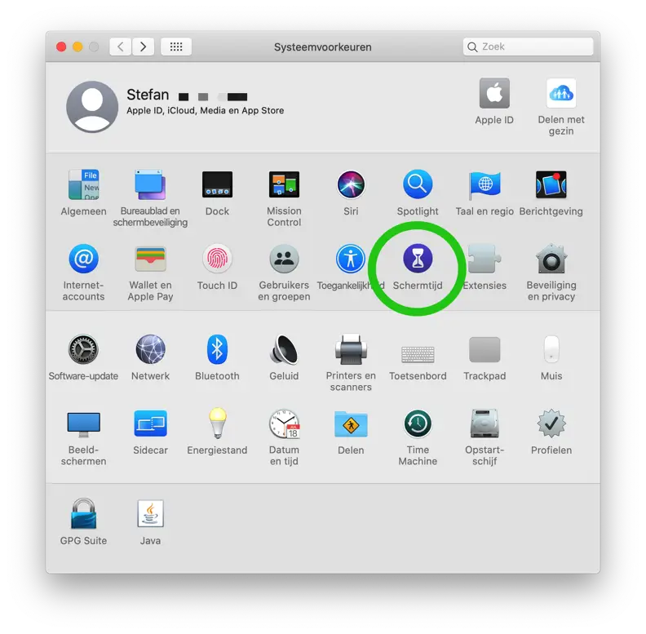This screenshot has width=646, height=634.
Task: Open Internet-accounts pane
Action: click(84, 259)
